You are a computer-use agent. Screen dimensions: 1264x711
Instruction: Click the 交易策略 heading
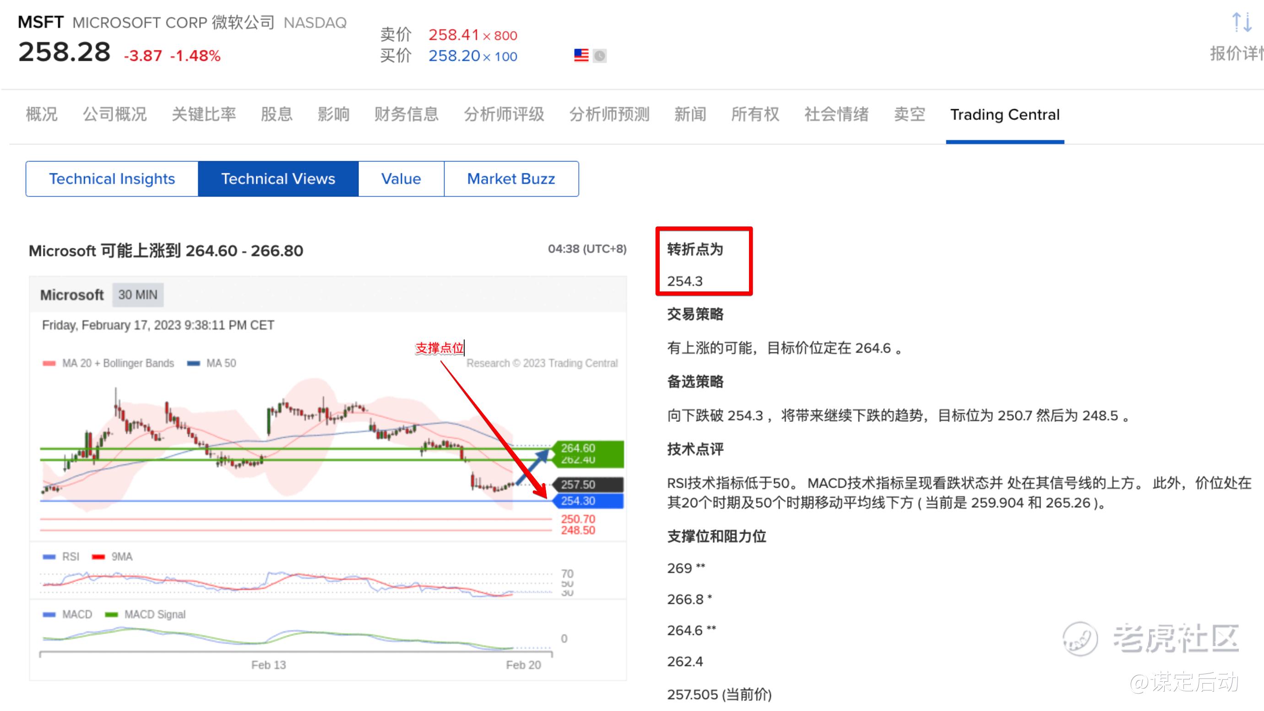click(695, 314)
